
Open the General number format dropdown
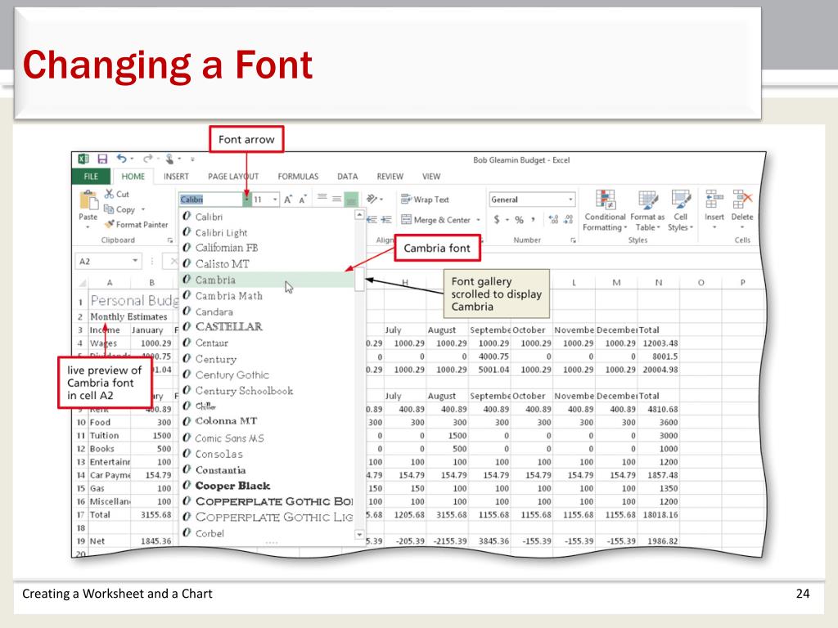(570, 200)
